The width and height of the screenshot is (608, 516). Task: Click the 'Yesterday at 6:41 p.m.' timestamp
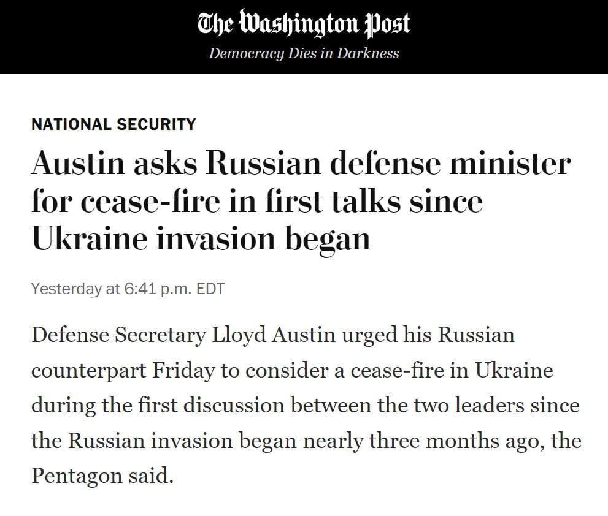(110, 288)
